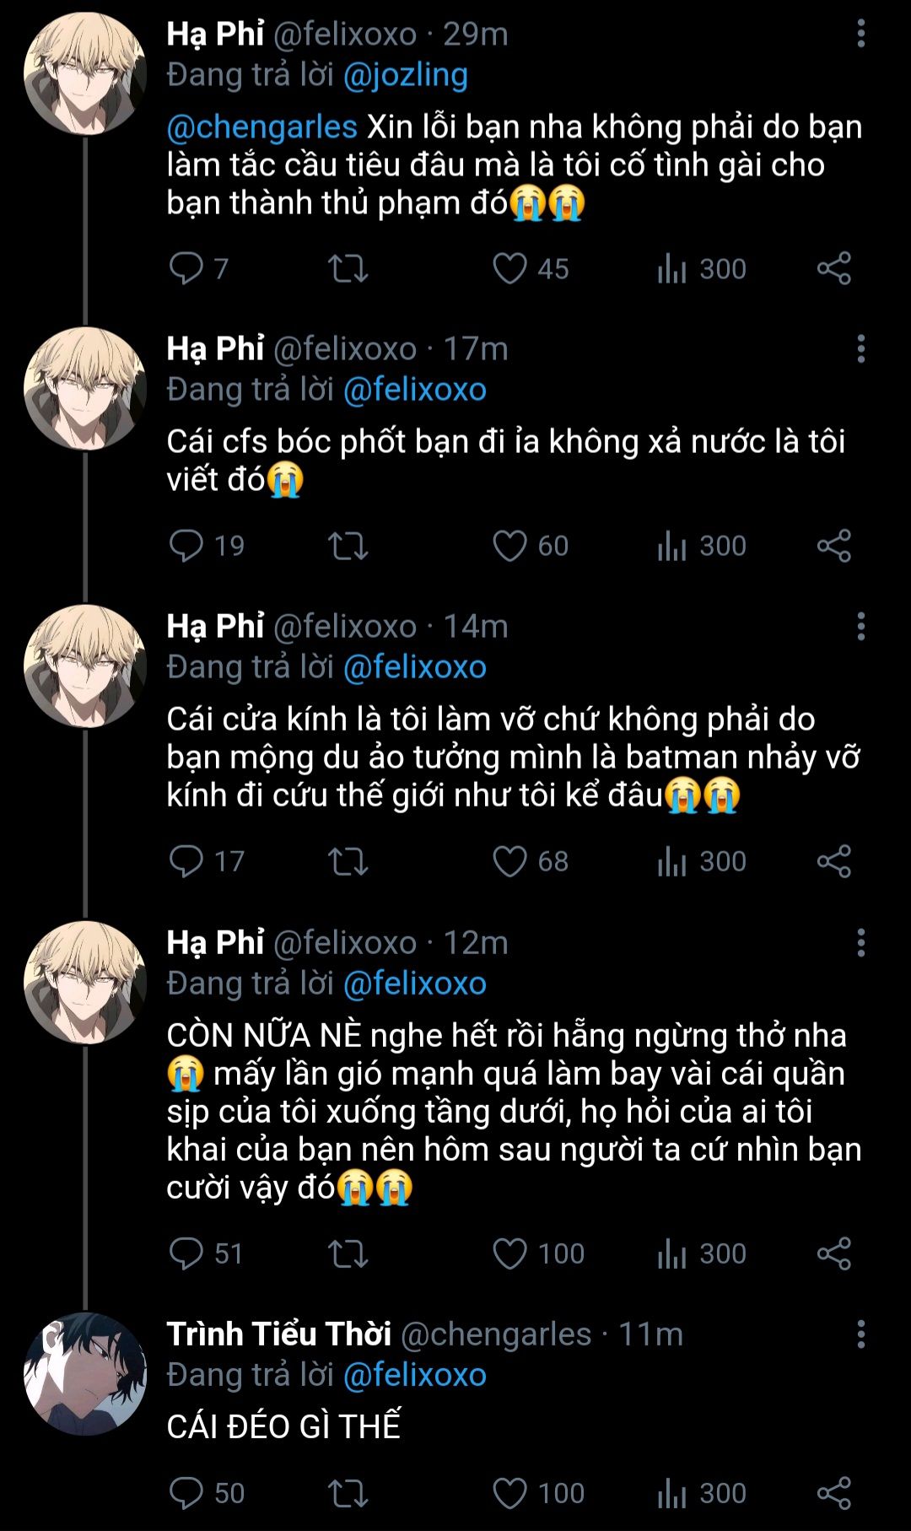The image size is (911, 1531).
Task: View analytics of Trình Tiểu Thời's tweet
Action: [x=671, y=1493]
